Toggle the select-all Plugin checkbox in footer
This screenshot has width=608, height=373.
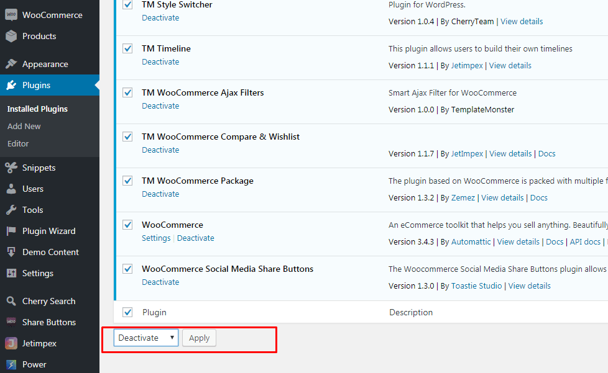click(127, 312)
